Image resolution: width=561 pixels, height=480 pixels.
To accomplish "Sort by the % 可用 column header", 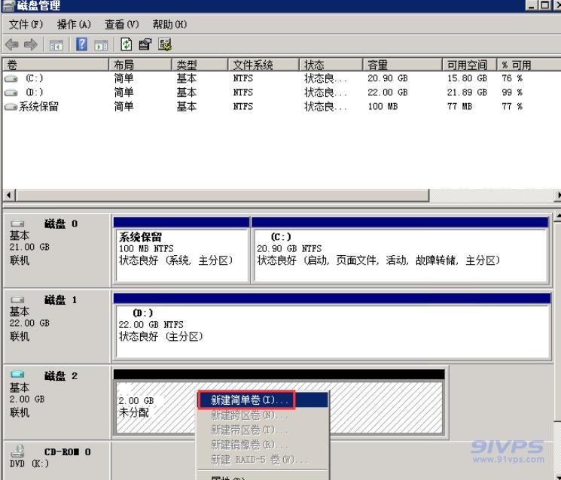I will (529, 65).
